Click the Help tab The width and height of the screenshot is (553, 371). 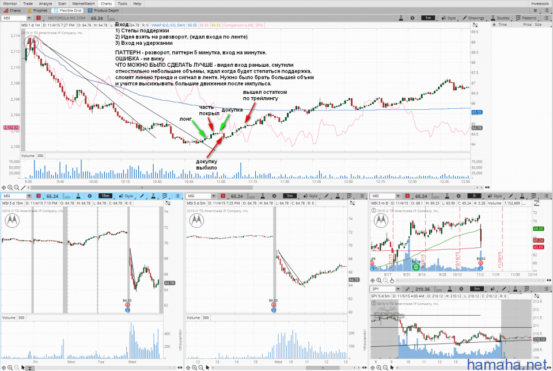pos(137,3)
